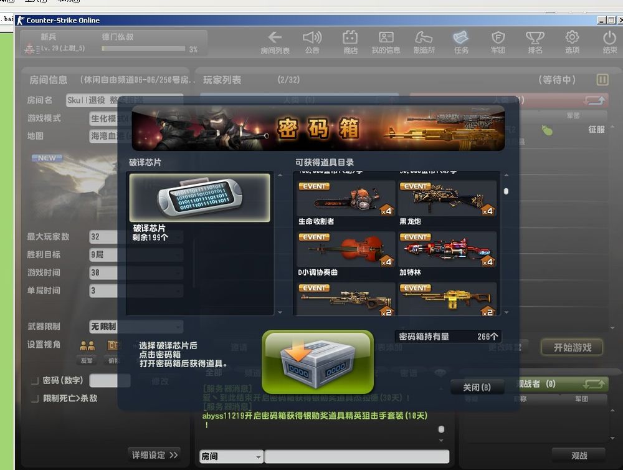Select the decoder chip (破译芯片) item
The image size is (623, 470).
(x=200, y=198)
